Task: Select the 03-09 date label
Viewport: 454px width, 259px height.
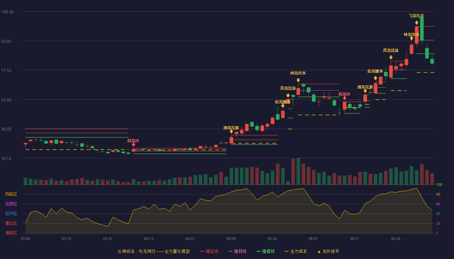Action: coord(25,239)
